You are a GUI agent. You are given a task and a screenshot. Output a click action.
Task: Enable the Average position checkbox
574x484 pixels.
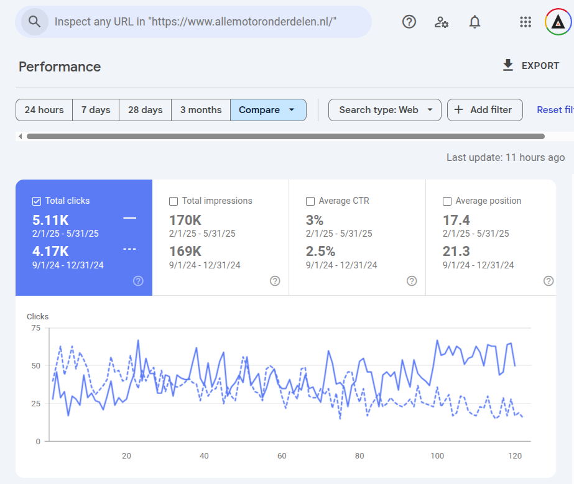[x=447, y=201]
